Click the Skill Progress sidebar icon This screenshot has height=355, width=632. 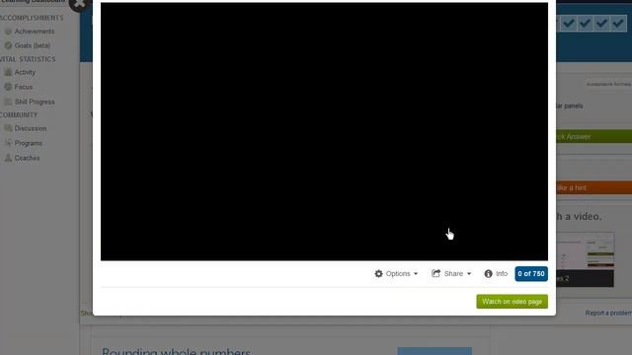coord(8,102)
